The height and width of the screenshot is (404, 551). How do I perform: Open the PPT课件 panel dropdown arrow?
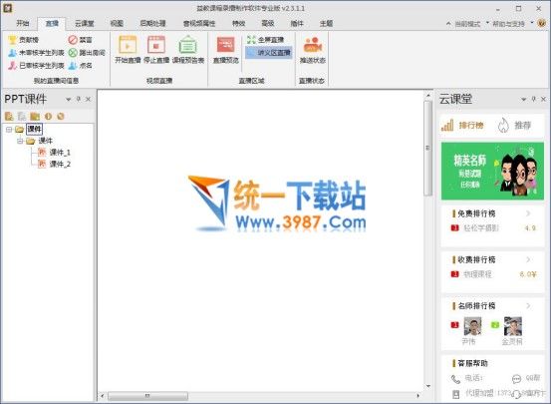[x=68, y=100]
